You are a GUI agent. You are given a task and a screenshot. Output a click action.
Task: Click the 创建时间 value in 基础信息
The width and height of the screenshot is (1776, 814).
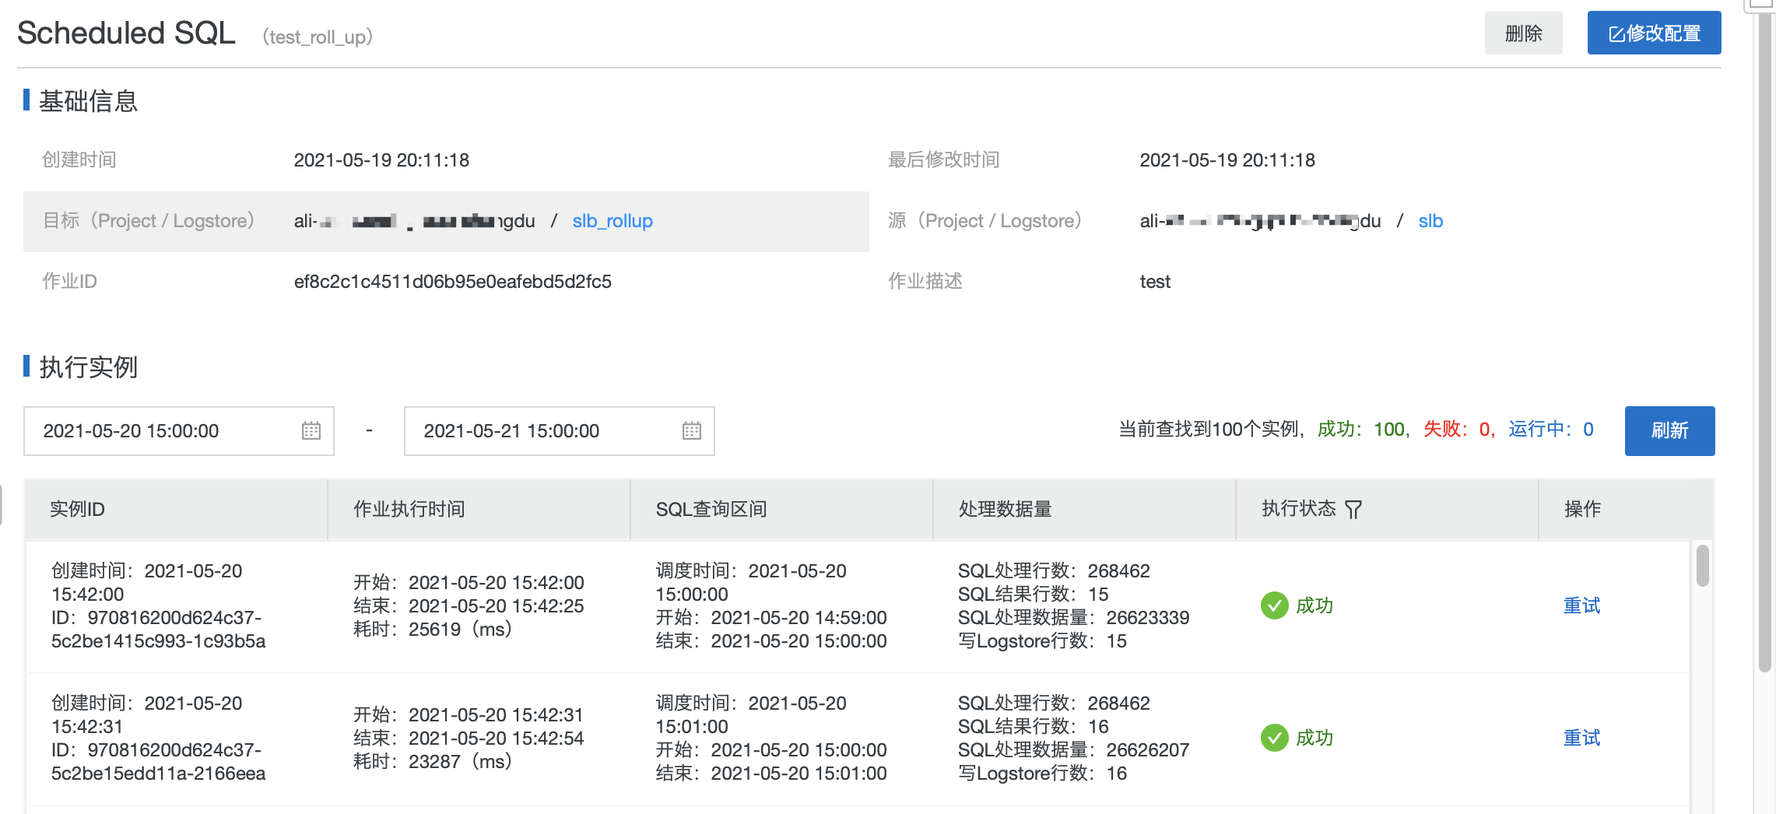pyautogui.click(x=381, y=160)
